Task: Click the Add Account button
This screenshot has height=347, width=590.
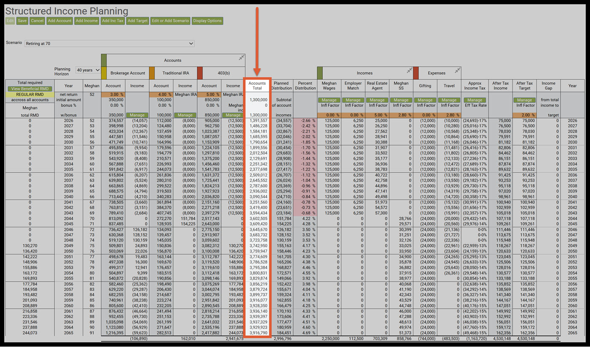Action: coord(59,21)
